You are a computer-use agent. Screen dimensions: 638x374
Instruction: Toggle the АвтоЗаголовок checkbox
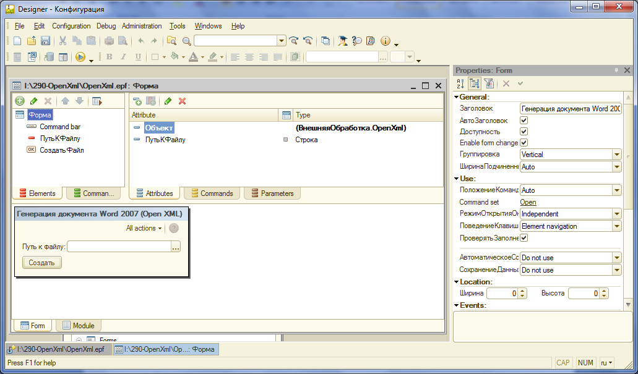[x=524, y=121]
